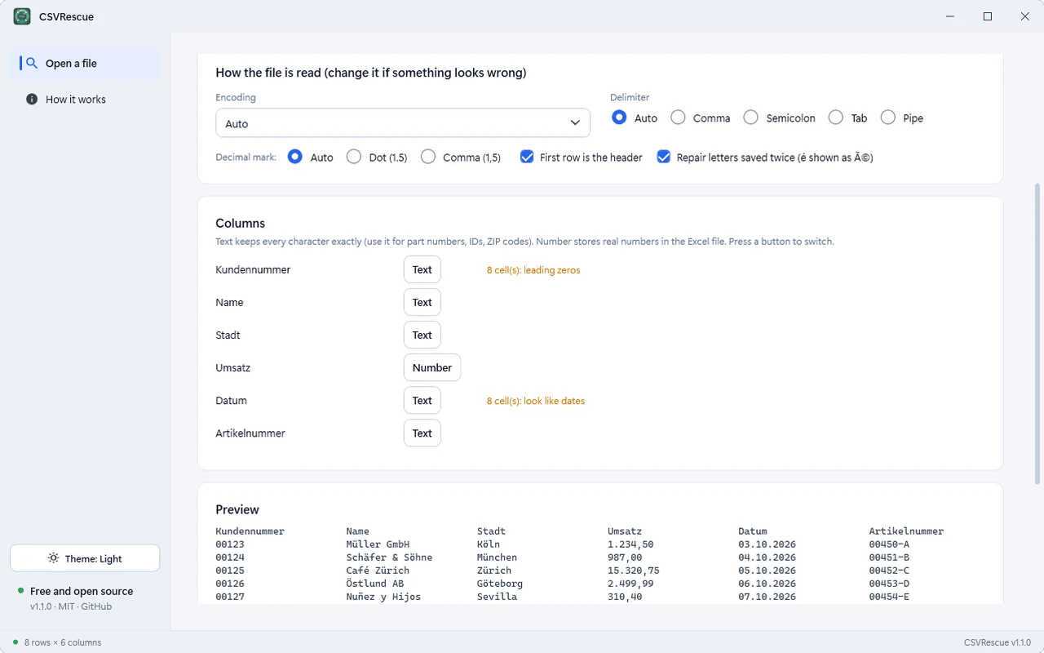1044x653 pixels.
Task: Switch Kundennummer column type button
Action: (422, 269)
